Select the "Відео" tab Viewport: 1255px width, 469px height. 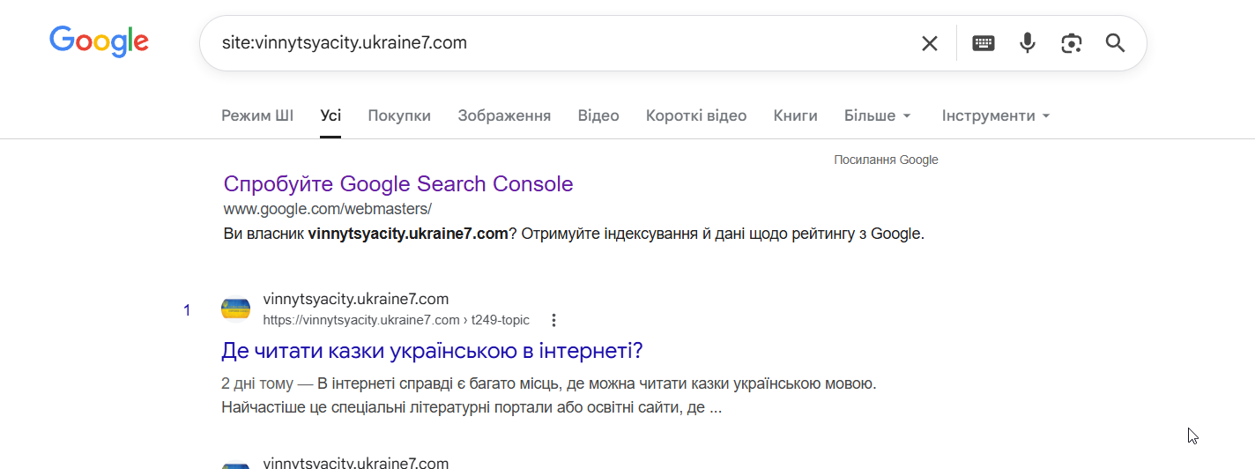coord(598,115)
